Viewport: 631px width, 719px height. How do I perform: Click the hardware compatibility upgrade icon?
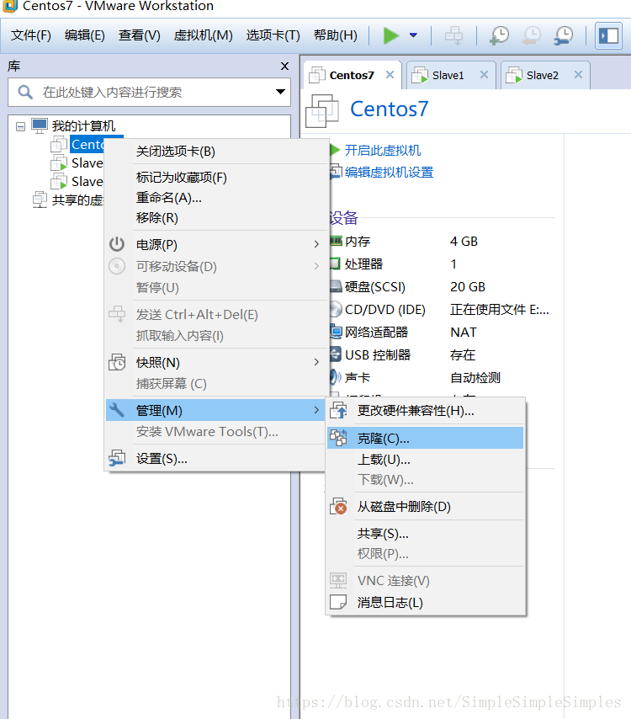click(x=339, y=410)
